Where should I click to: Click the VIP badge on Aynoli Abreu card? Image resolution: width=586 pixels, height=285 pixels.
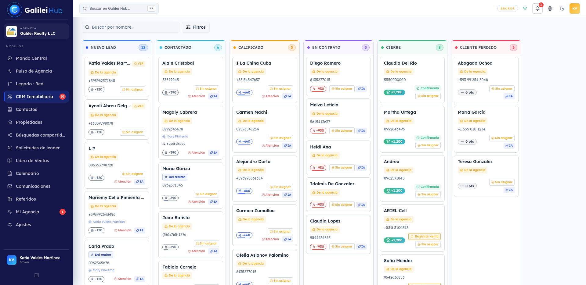[x=139, y=106]
